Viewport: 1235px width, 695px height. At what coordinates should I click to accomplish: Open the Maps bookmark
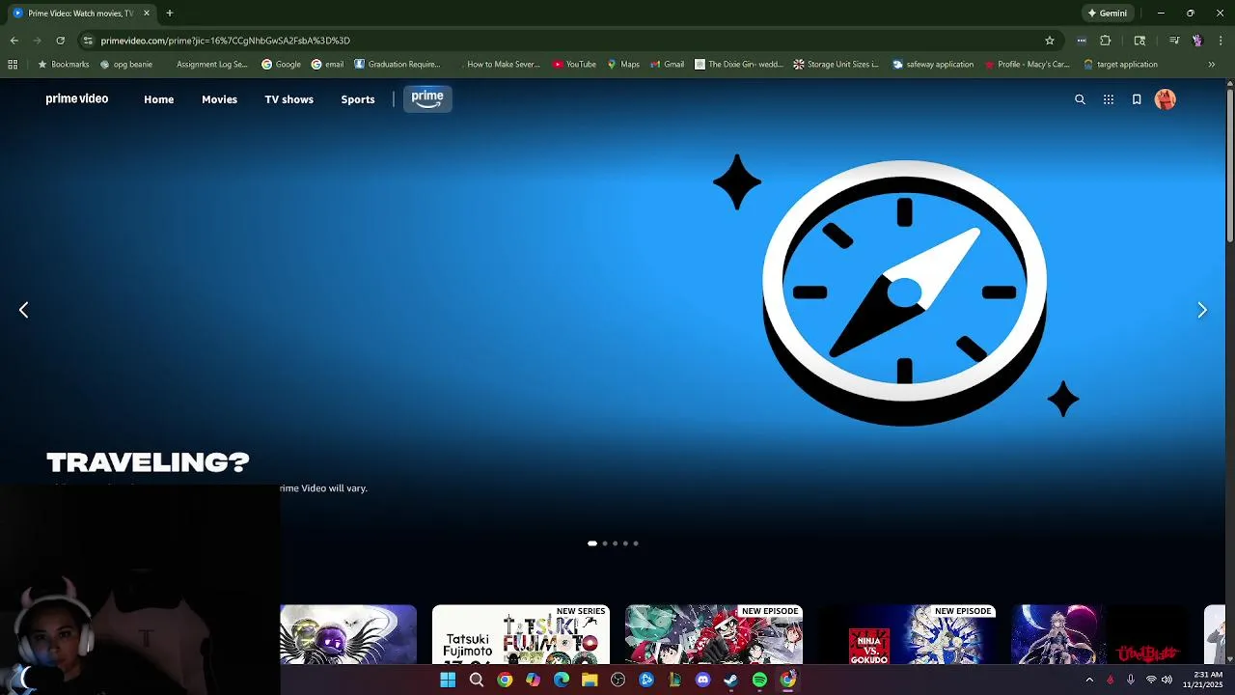623,65
